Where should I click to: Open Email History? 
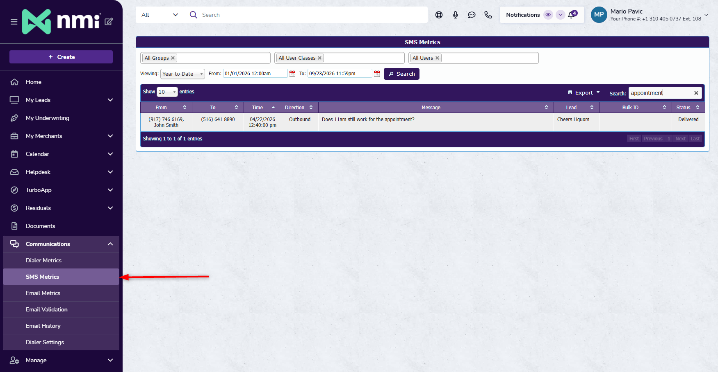61,326
